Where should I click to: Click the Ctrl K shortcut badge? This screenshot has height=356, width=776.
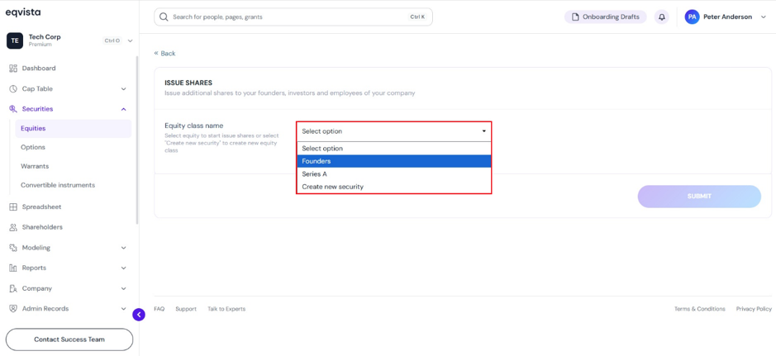point(417,17)
